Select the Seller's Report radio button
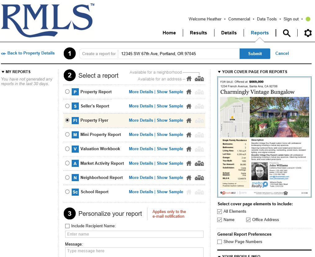The width and height of the screenshot is (315, 257). [x=67, y=106]
